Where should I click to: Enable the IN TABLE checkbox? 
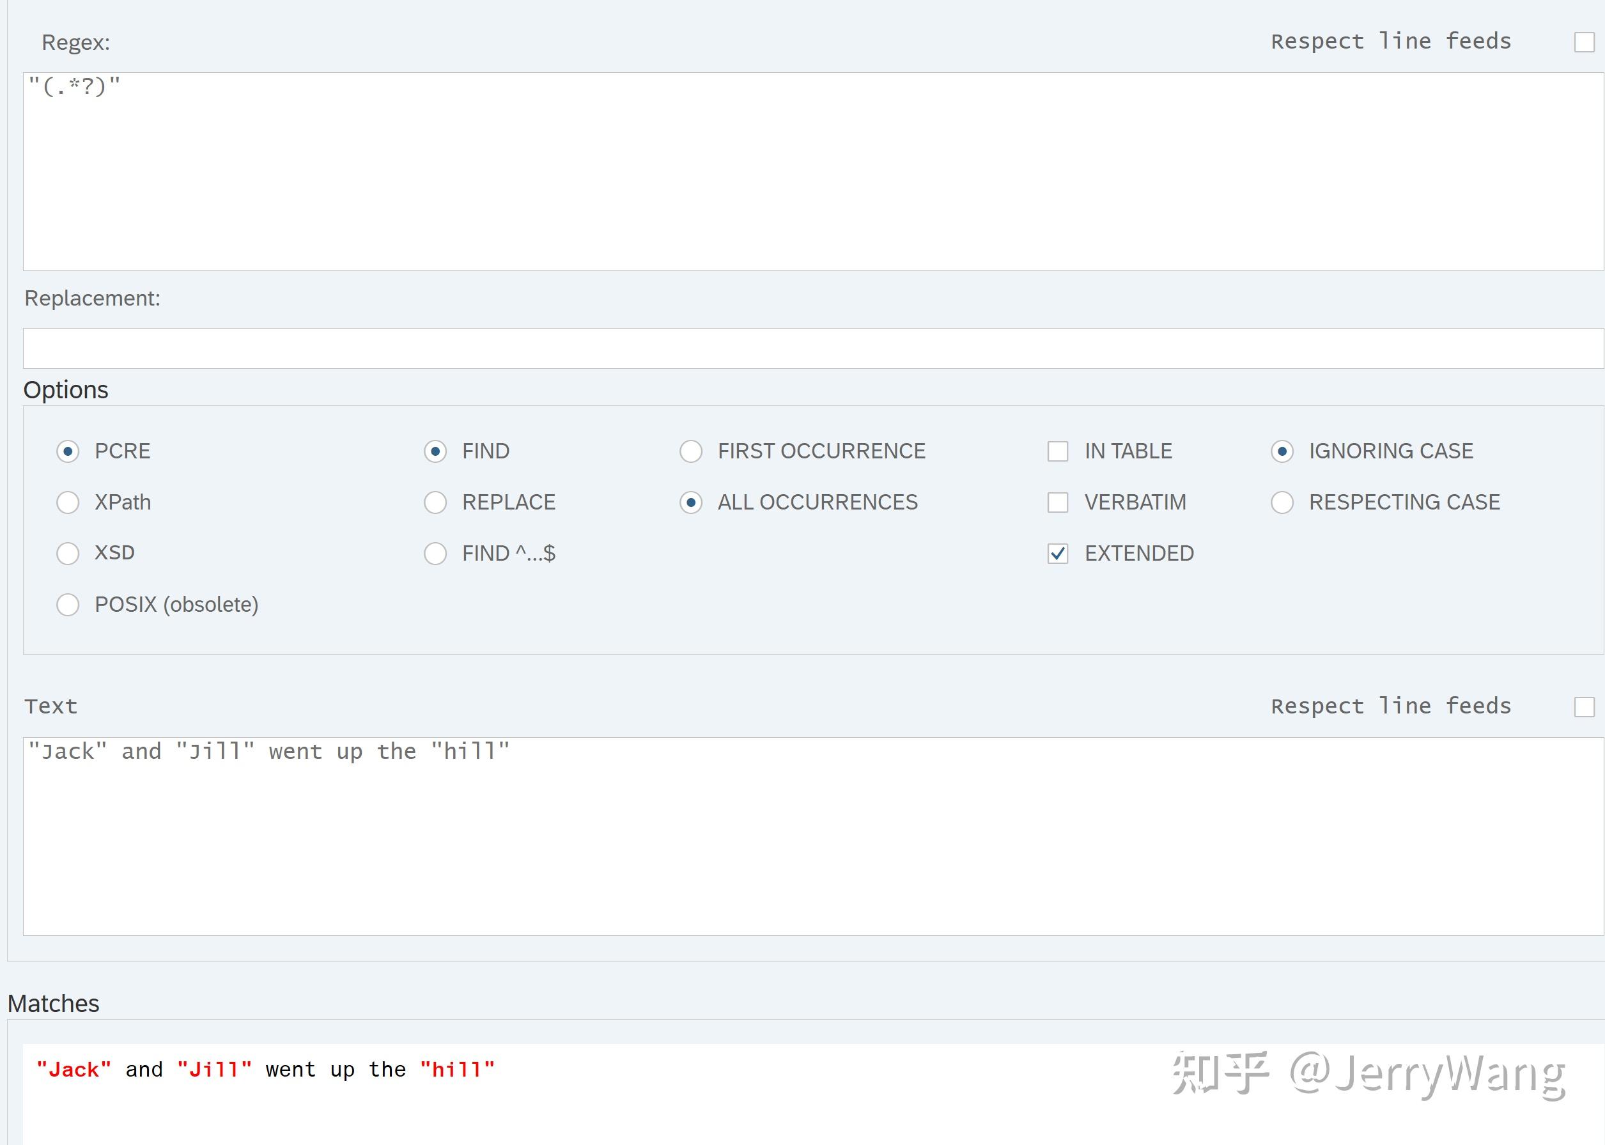click(1057, 451)
